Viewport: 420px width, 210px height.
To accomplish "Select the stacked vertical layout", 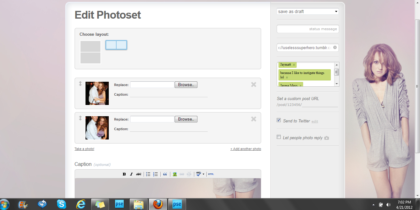I will (90, 52).
